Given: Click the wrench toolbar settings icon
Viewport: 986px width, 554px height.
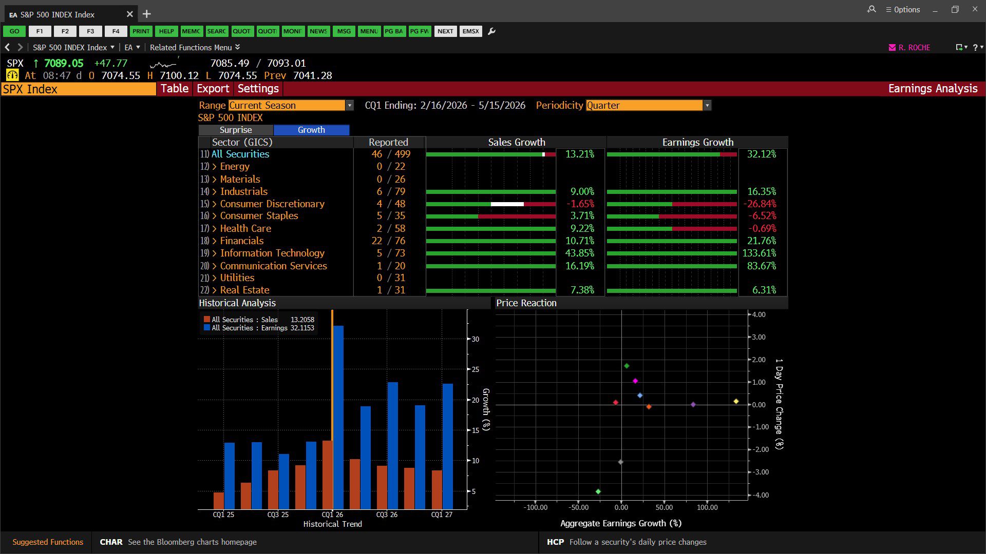Looking at the screenshot, I should [x=491, y=31].
